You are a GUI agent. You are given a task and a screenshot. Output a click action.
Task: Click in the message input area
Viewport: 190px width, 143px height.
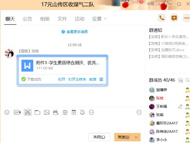(x=73, y=124)
